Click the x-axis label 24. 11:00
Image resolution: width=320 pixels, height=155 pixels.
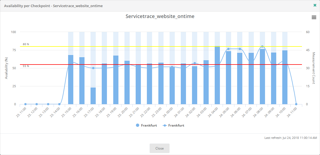[x=292, y=112]
